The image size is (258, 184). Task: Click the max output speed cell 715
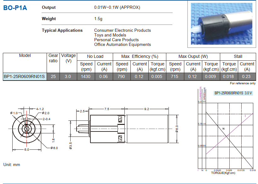tap(175, 76)
